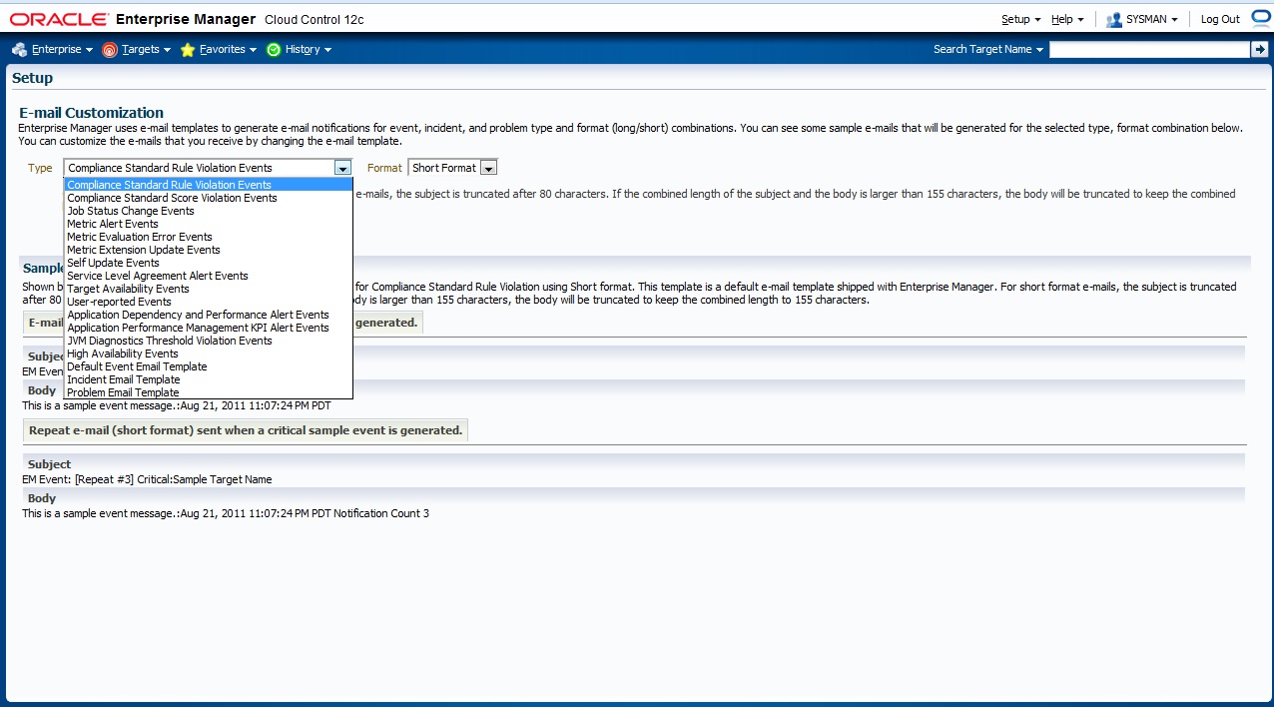Open the Targets menu

146,49
